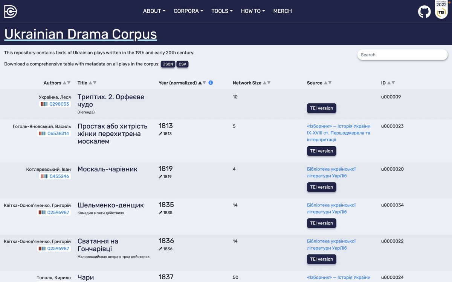Sort Source column descending arrow

point(330,83)
